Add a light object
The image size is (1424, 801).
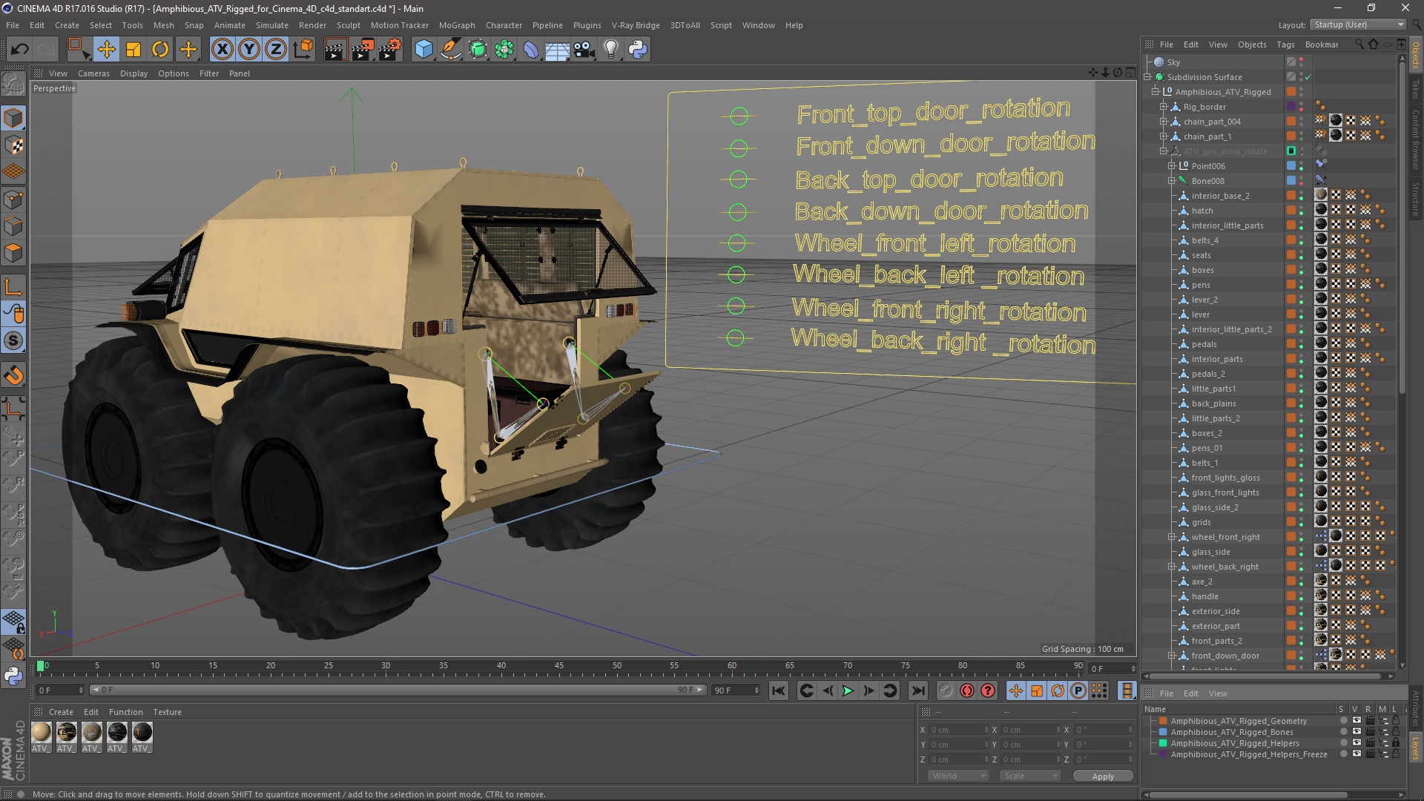tap(610, 50)
